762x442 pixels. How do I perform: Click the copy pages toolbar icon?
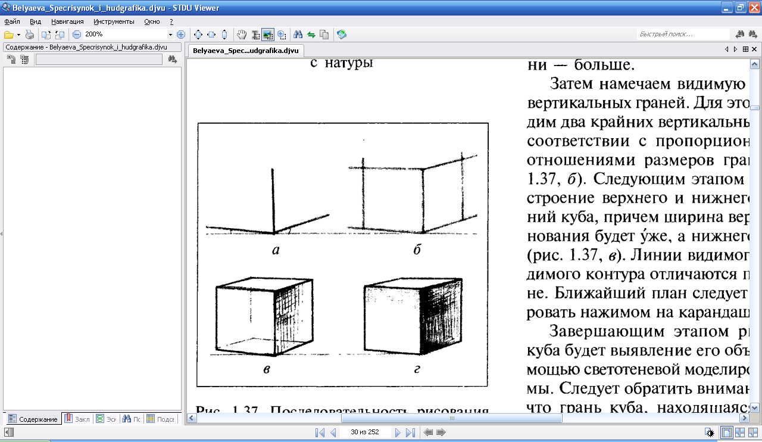pyautogui.click(x=324, y=35)
